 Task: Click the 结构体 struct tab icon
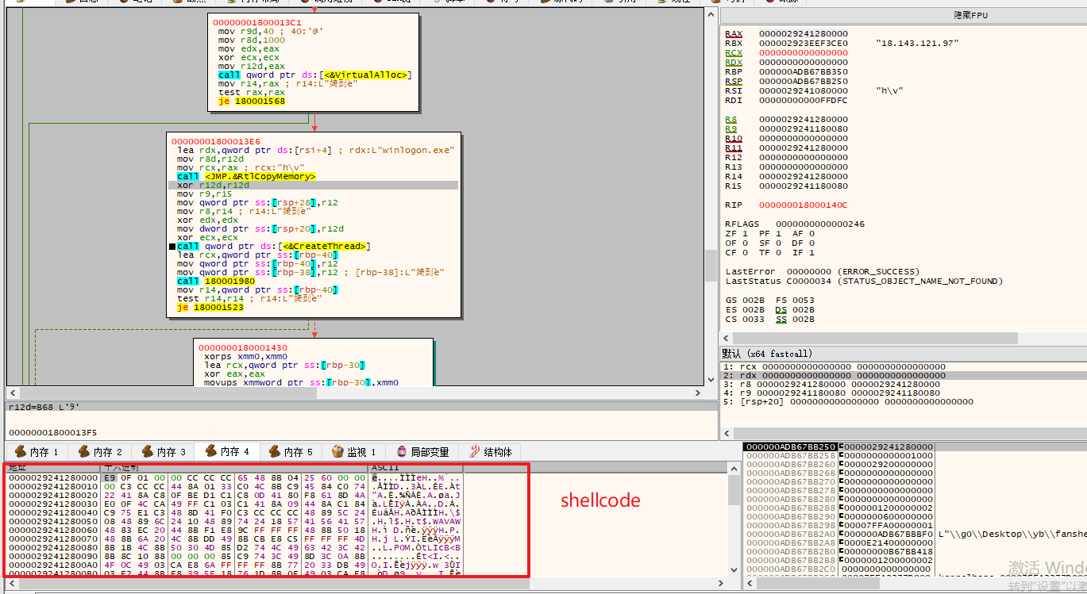coord(475,451)
